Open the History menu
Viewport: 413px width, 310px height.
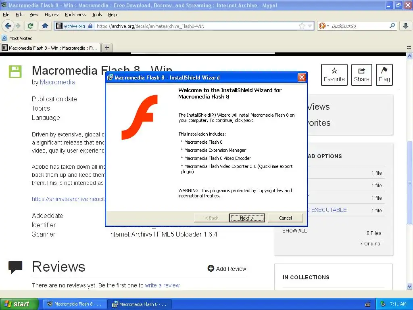tap(51, 15)
